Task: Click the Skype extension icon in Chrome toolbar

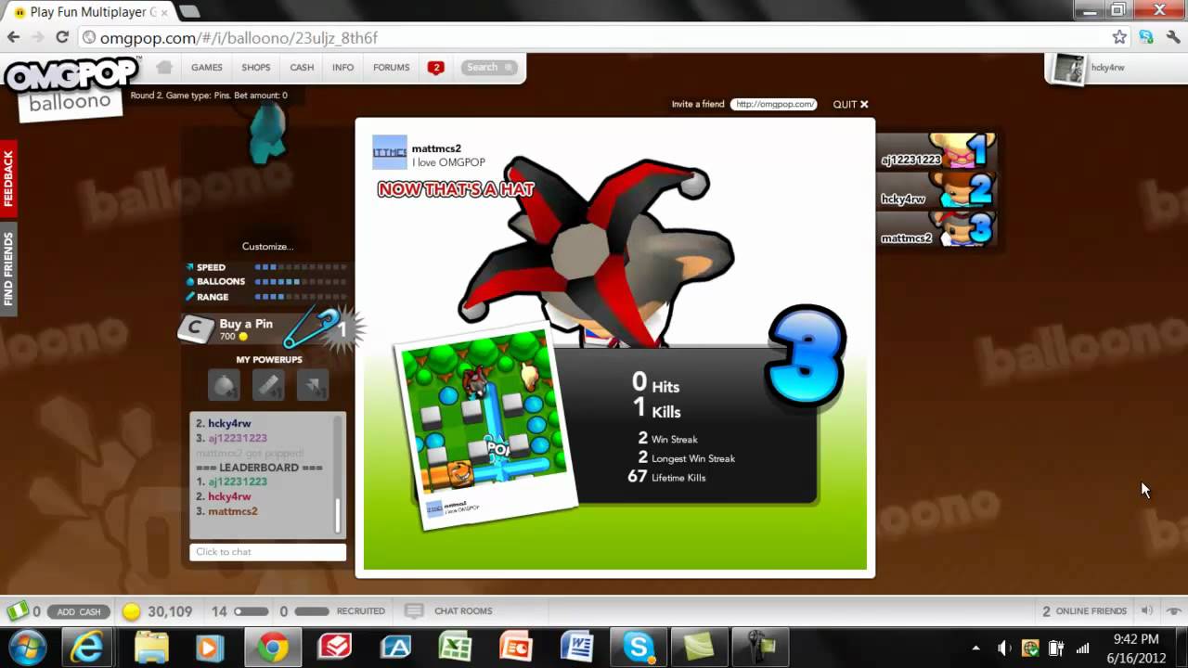Action: click(1147, 38)
